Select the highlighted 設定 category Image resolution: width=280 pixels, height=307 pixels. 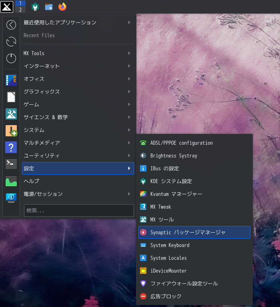78,168
